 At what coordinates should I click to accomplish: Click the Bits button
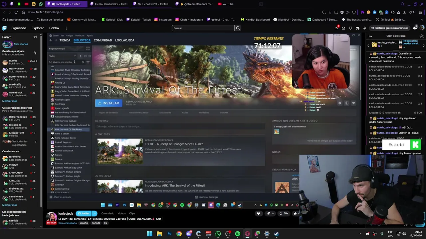click(x=284, y=213)
